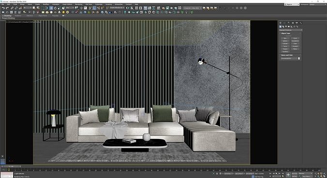Viewport: 327px width, 178px height.
Task: Toggle the 3D Snaps button
Action: point(90,8)
